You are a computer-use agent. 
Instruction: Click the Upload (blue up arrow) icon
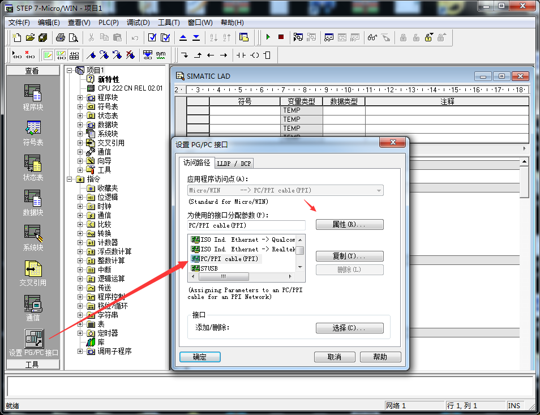tap(183, 37)
